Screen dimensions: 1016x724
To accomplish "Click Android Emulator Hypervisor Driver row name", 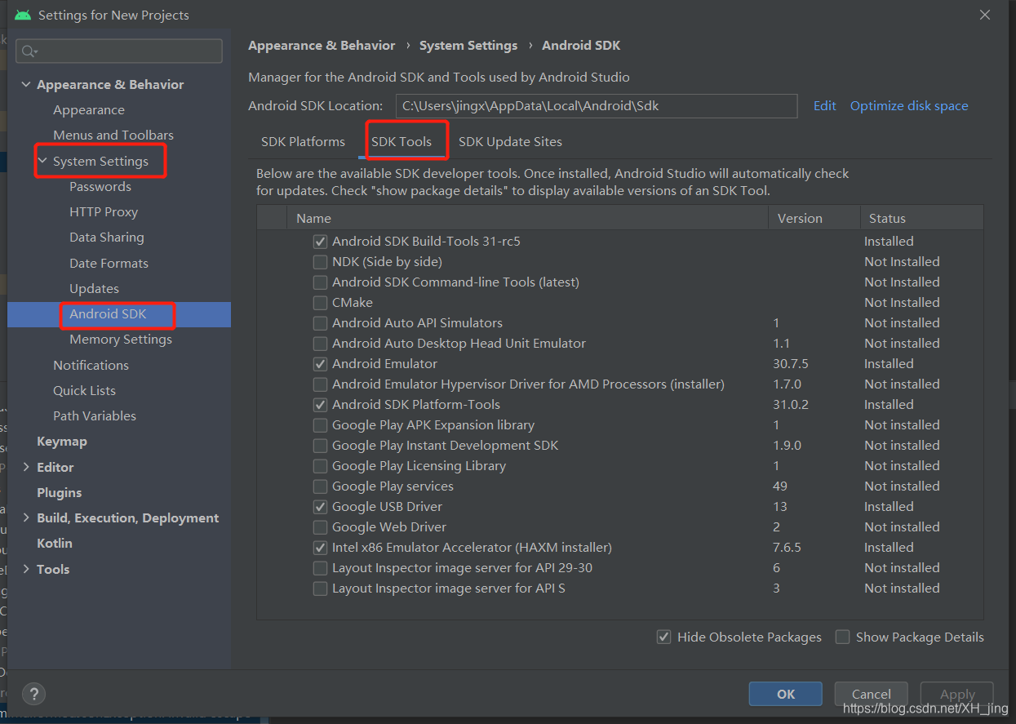I will click(x=528, y=384).
